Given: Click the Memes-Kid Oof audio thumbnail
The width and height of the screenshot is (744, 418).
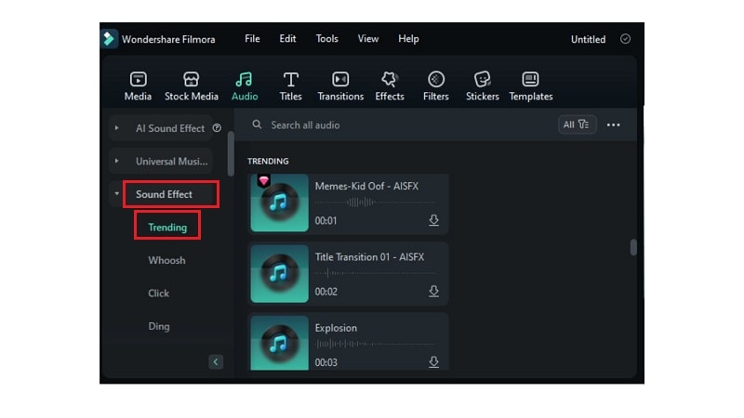Looking at the screenshot, I should (x=280, y=202).
